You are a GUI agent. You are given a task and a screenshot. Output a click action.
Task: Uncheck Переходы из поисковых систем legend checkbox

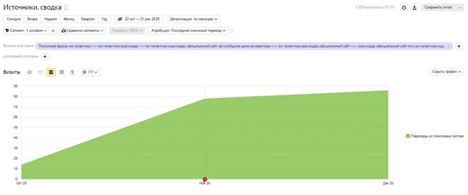click(x=408, y=136)
